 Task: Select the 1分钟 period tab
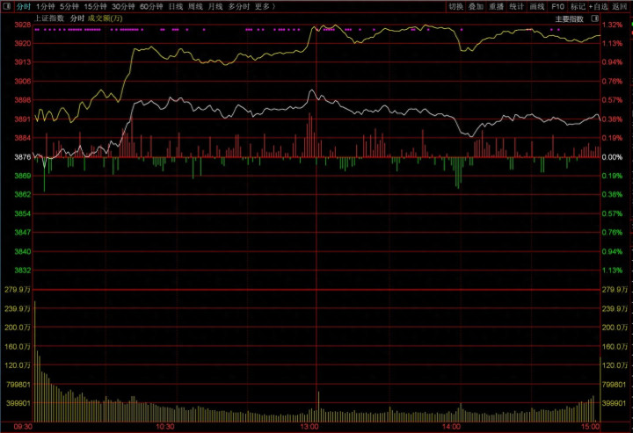(x=45, y=6)
